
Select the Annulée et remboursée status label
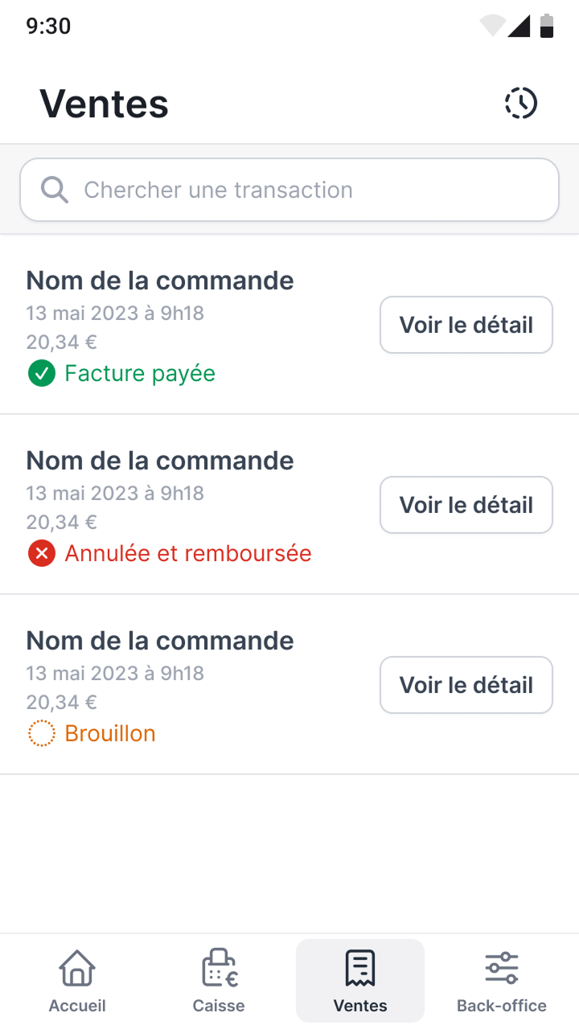pyautogui.click(x=188, y=553)
